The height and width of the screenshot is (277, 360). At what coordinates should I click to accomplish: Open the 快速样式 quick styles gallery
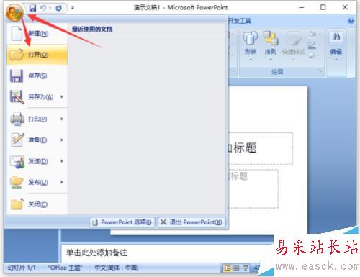294,45
